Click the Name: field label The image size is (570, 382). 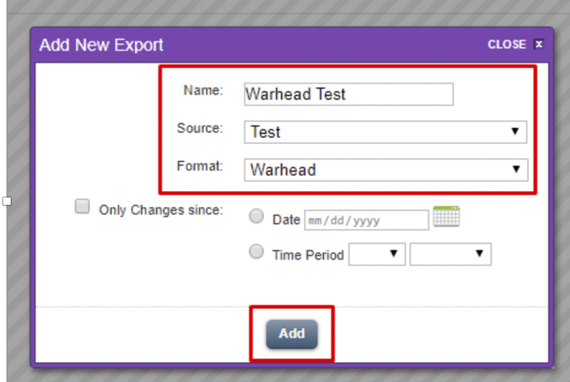pyautogui.click(x=203, y=91)
